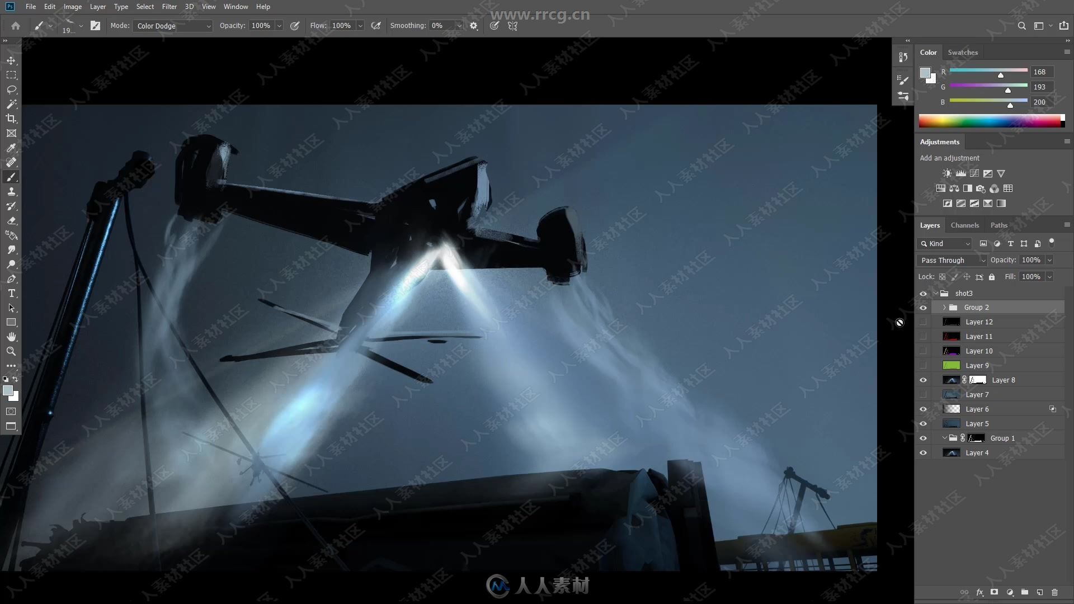Select the Type tool
Viewport: 1074px width, 604px height.
click(11, 293)
